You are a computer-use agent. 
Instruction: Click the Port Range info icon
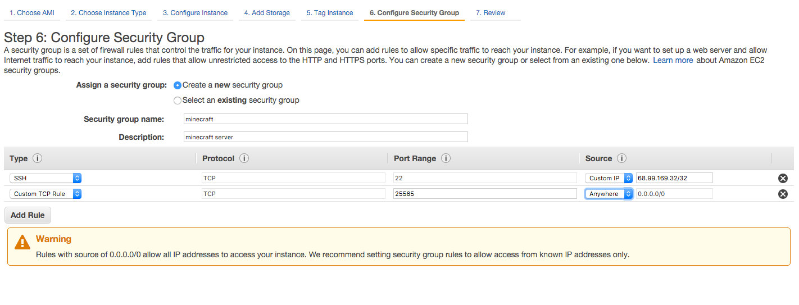[x=446, y=158]
